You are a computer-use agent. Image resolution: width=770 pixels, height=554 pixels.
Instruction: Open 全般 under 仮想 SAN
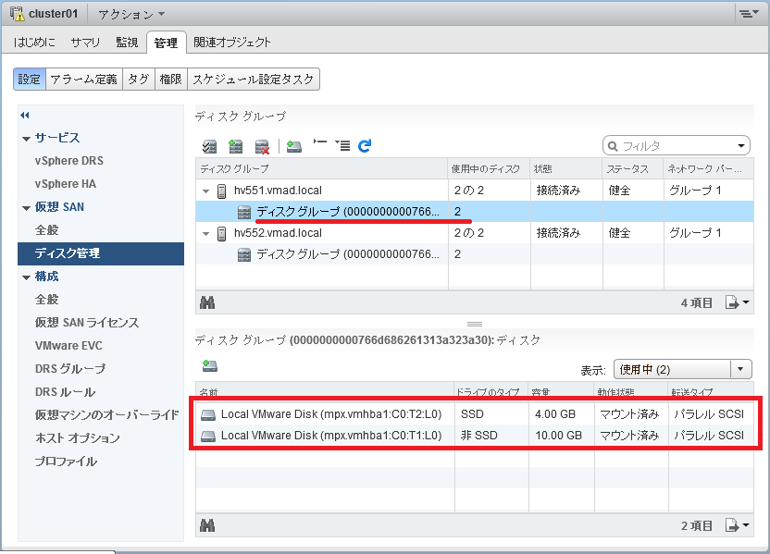(47, 230)
